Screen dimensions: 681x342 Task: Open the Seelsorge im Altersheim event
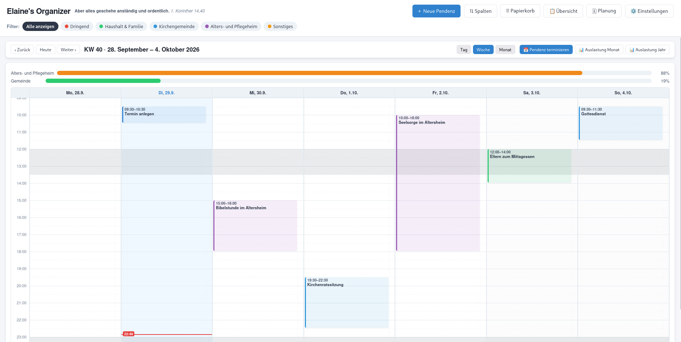[x=438, y=183]
